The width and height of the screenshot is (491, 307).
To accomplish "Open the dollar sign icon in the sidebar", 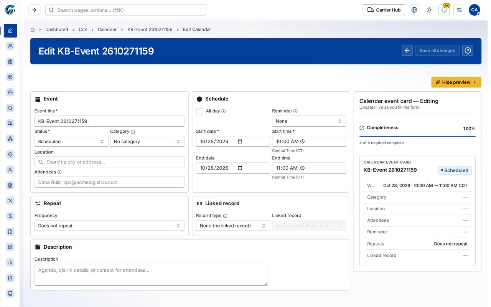I will point(10,216).
